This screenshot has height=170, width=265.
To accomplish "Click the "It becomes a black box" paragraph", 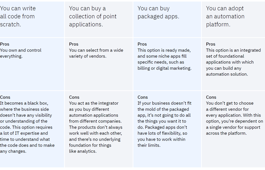I will (27, 127).
